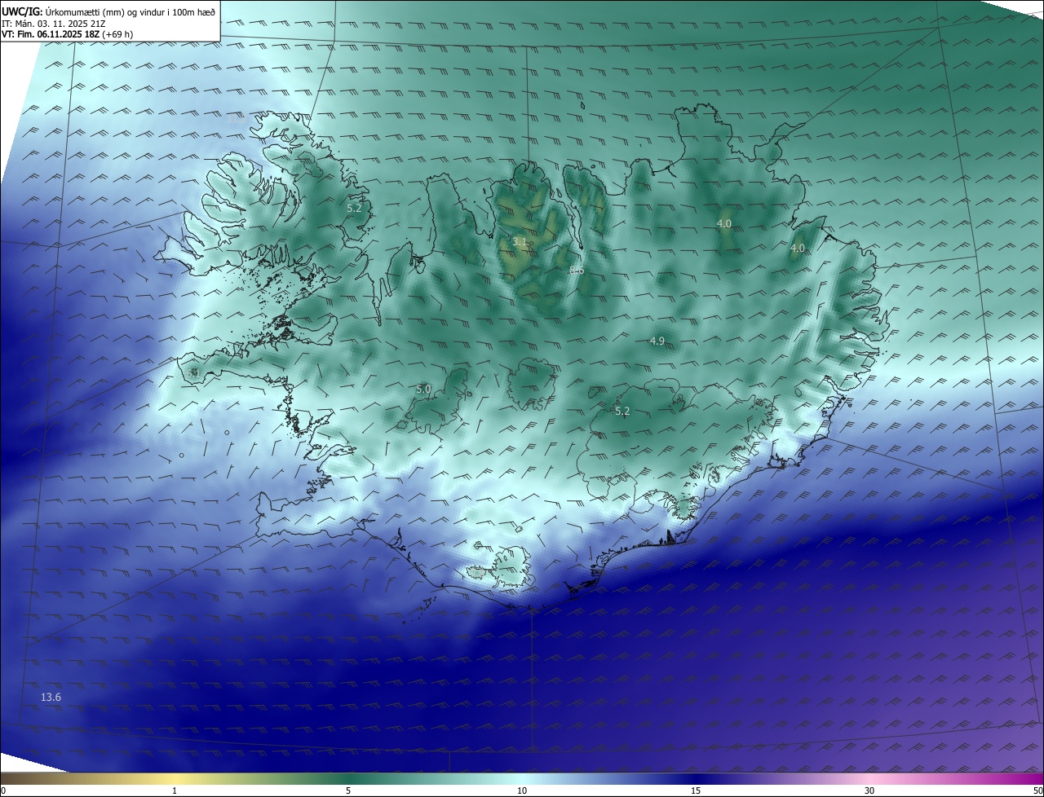Click the 13.6 value over the ocean
Image resolution: width=1044 pixels, height=797 pixels.
click(x=51, y=697)
